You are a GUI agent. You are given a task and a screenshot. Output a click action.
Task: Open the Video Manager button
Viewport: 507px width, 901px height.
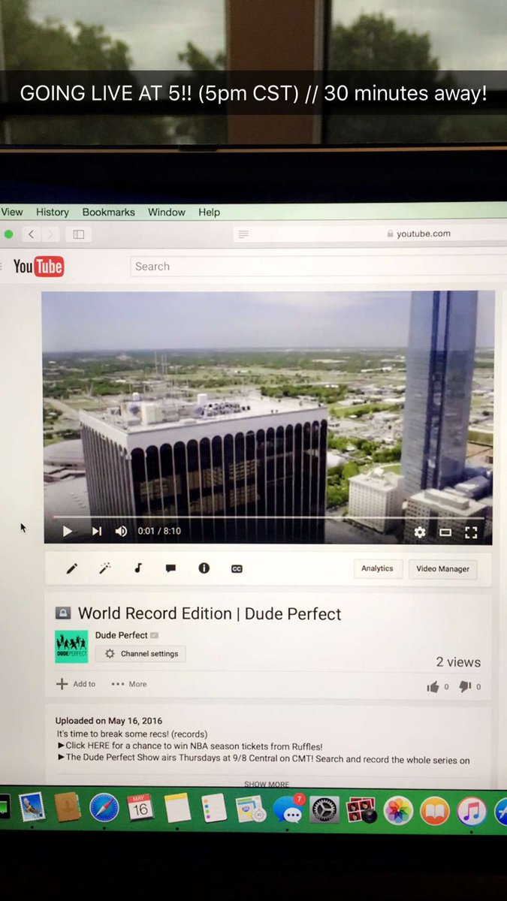[443, 569]
